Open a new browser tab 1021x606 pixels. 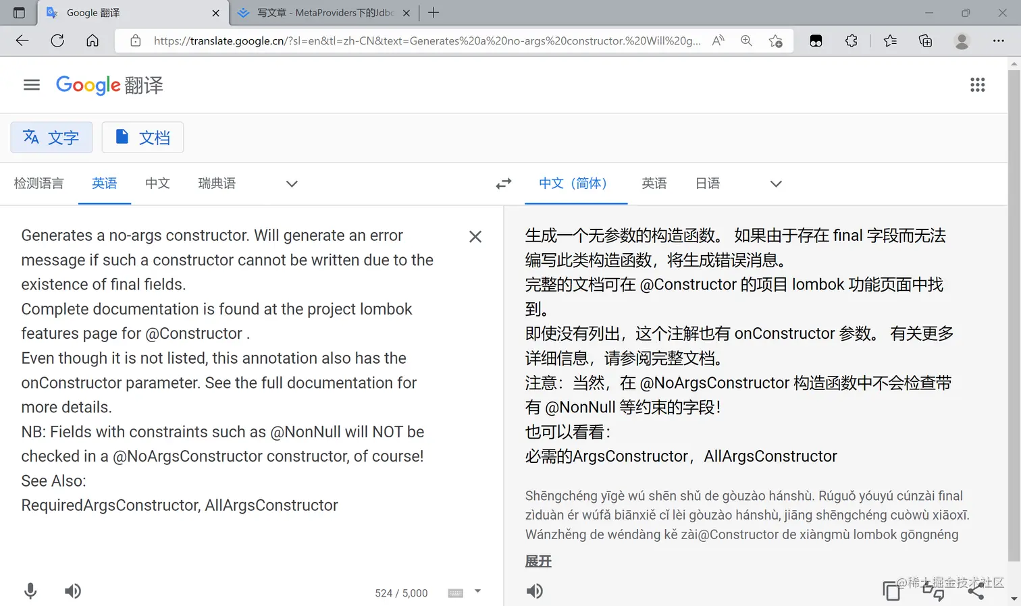434,12
